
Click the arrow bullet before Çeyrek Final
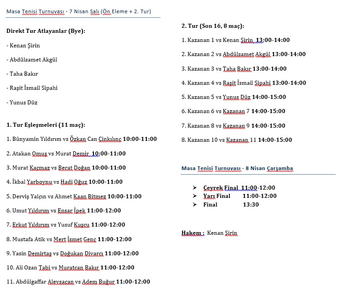click(x=195, y=188)
